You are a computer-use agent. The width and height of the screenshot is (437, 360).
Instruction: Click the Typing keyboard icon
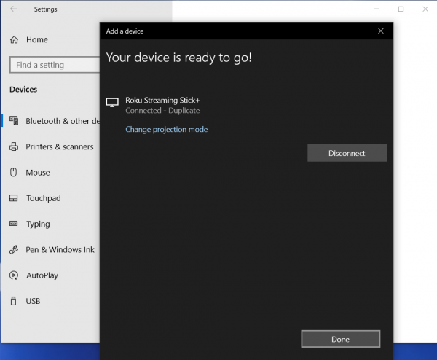coord(13,224)
